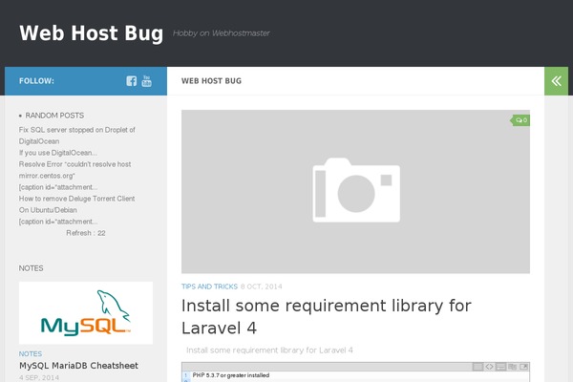Click the 4 SEP, 2014 date under Cheatsheet
Image resolution: width=573 pixels, height=382 pixels.
tap(39, 377)
